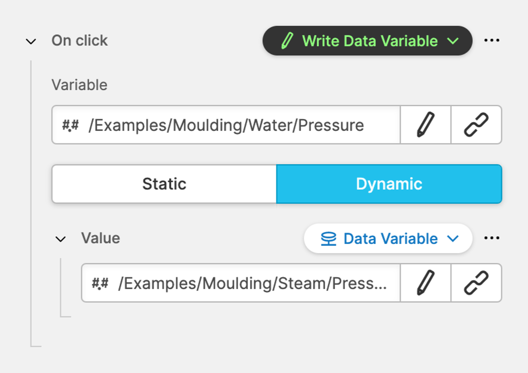Viewport: 528px width, 373px height.
Task: Click the number-type icon before Steam/Pressure path
Action: click(100, 284)
